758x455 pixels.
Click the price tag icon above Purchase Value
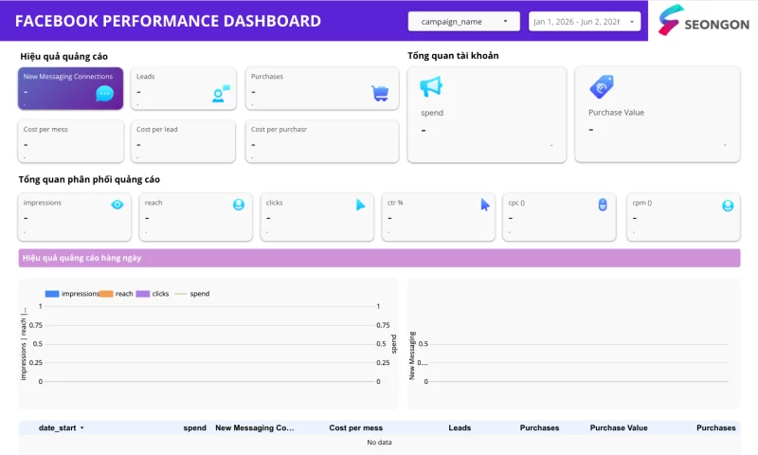[x=602, y=86]
